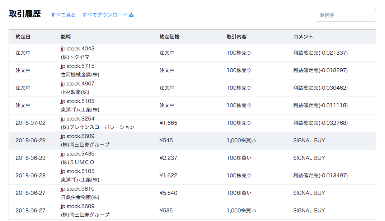This screenshot has width=385, height=221.
Task: Click 利益確定売(-0.030462) comment
Action: (320, 88)
